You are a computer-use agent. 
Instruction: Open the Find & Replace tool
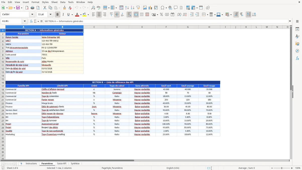point(93,8)
